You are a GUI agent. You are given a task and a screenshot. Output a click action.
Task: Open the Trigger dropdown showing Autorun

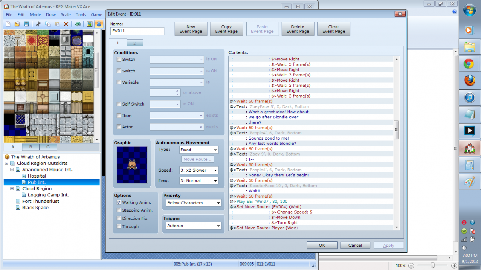pos(194,226)
